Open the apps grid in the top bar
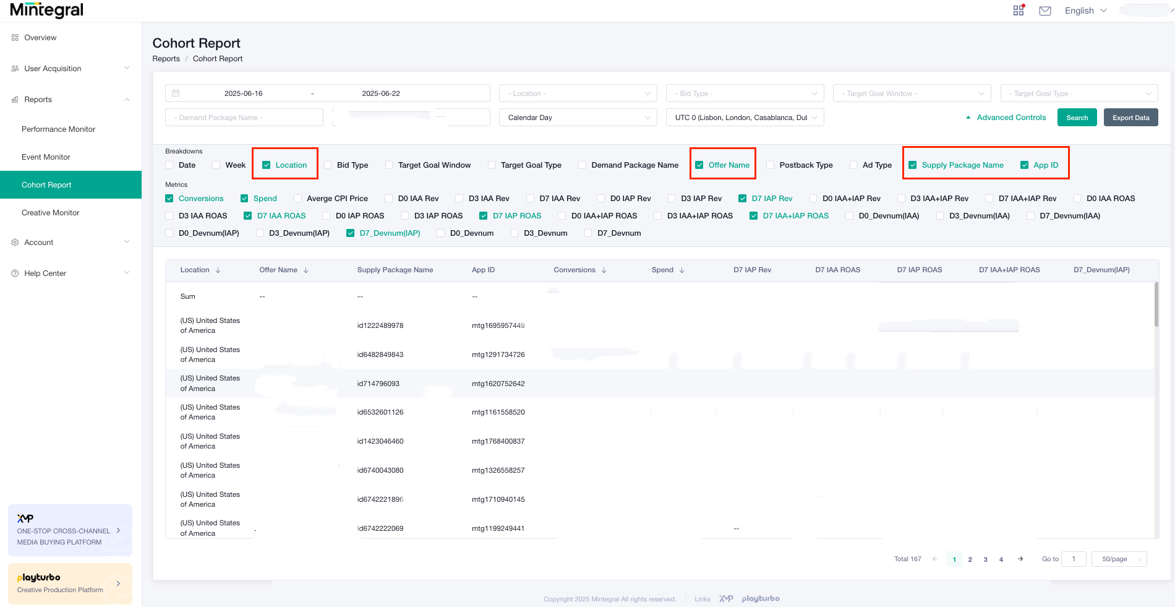The width and height of the screenshot is (1175, 607). (x=1018, y=10)
